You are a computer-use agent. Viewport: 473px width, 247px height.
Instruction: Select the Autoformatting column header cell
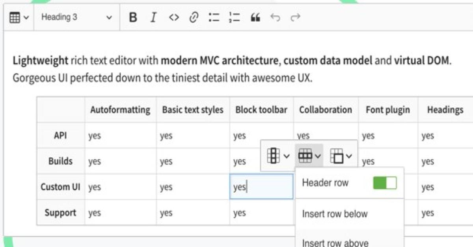point(120,110)
